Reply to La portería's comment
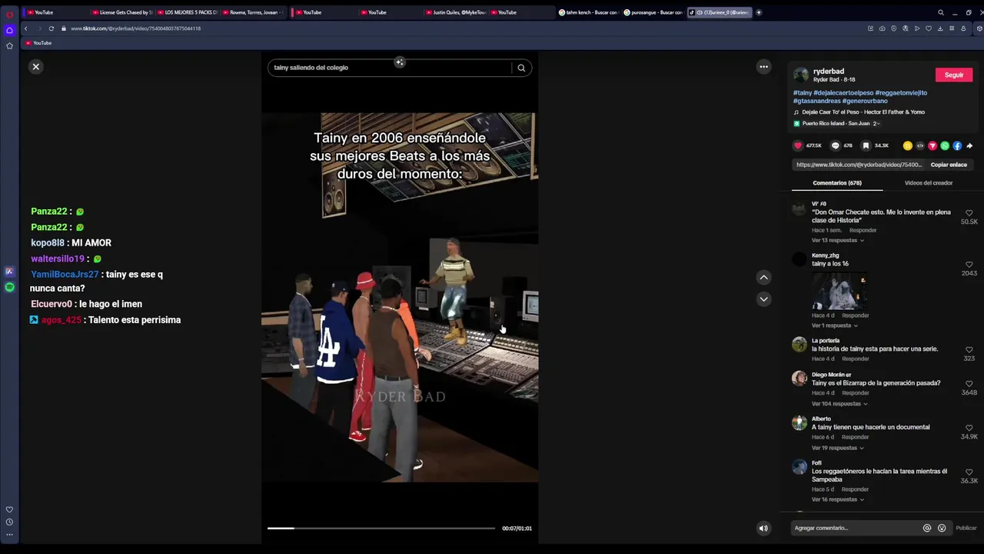Viewport: 984px width, 554px height. (x=855, y=359)
